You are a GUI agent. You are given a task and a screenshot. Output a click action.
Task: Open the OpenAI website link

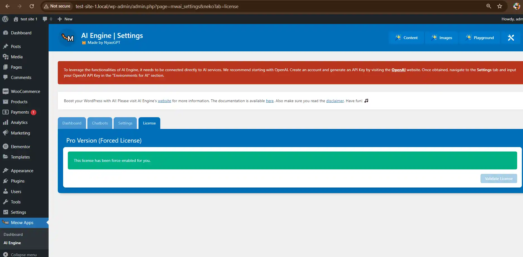tap(398, 70)
